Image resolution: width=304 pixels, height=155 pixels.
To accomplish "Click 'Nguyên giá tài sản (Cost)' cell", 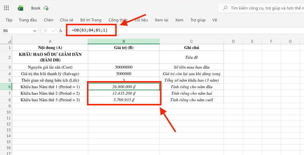I will pyautogui.click(x=50, y=67).
